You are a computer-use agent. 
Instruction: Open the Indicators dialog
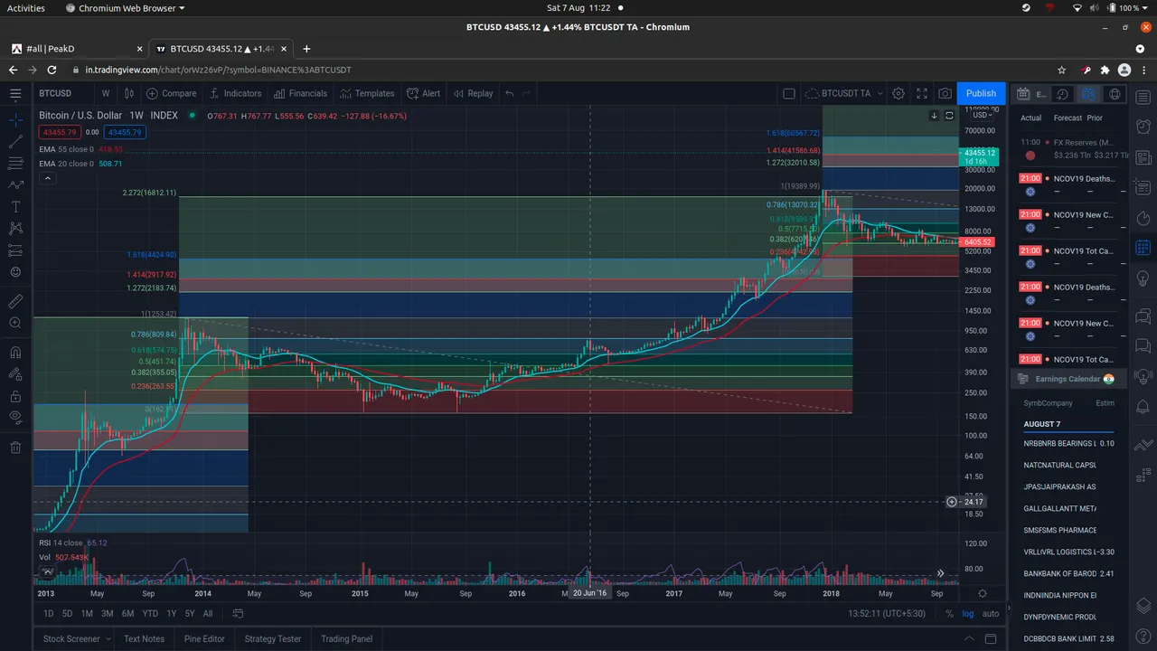click(x=235, y=93)
